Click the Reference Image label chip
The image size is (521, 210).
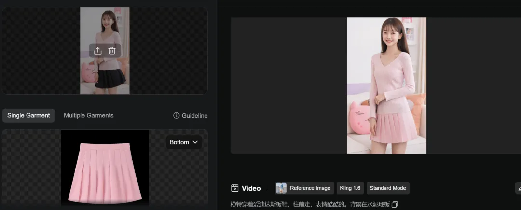[x=305, y=188]
